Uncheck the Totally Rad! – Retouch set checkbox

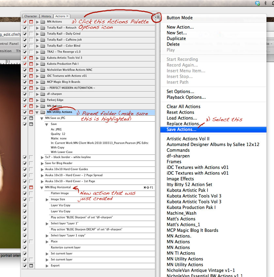(x=25, y=28)
